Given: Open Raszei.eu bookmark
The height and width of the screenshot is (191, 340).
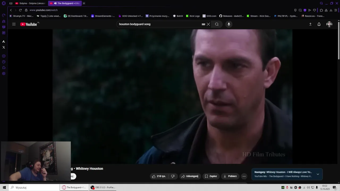Looking at the screenshot, I should pos(313,16).
